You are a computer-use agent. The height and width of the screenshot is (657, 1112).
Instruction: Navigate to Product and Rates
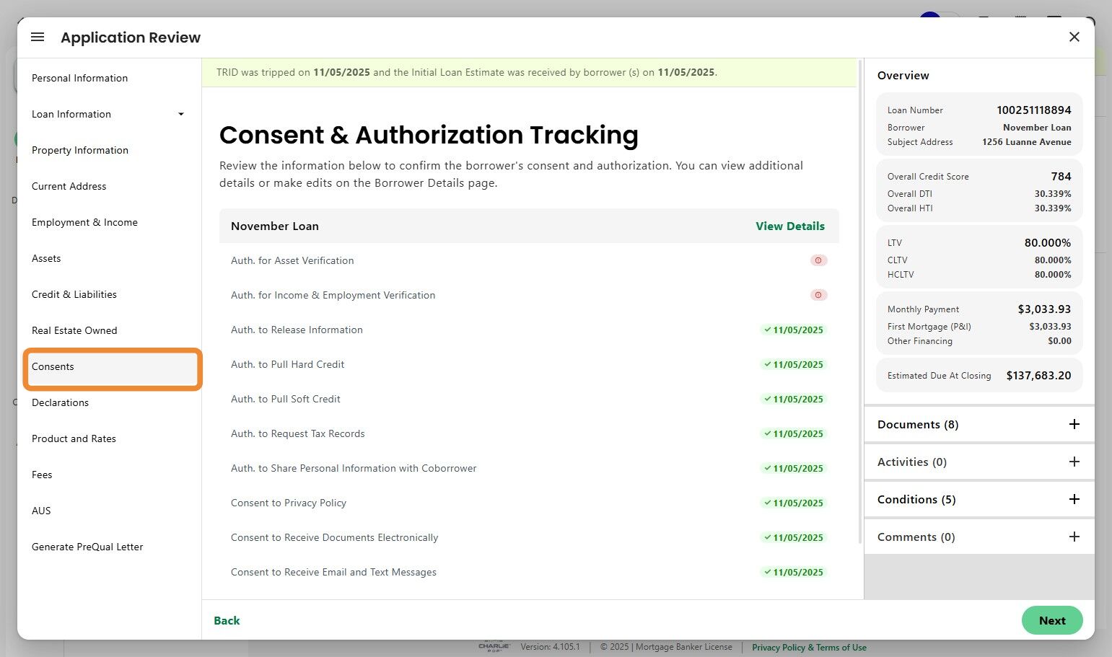[x=74, y=438]
